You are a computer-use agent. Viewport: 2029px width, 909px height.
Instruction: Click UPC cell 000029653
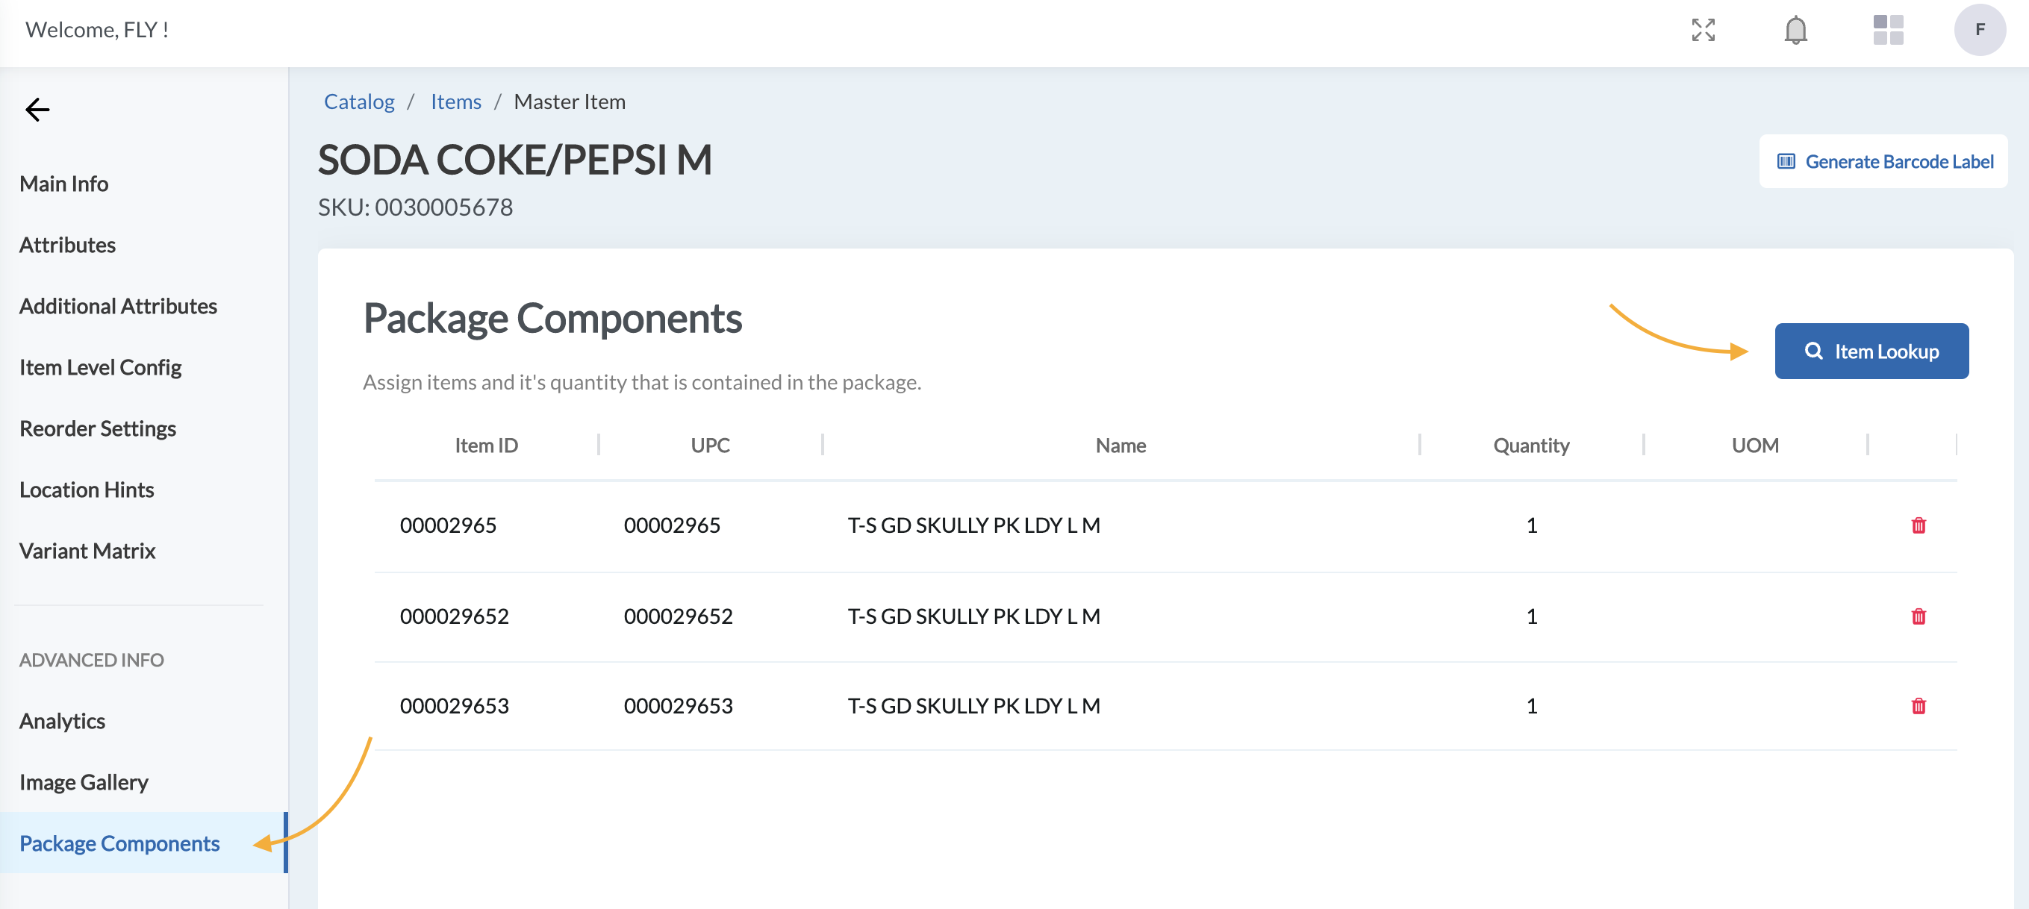click(x=678, y=706)
